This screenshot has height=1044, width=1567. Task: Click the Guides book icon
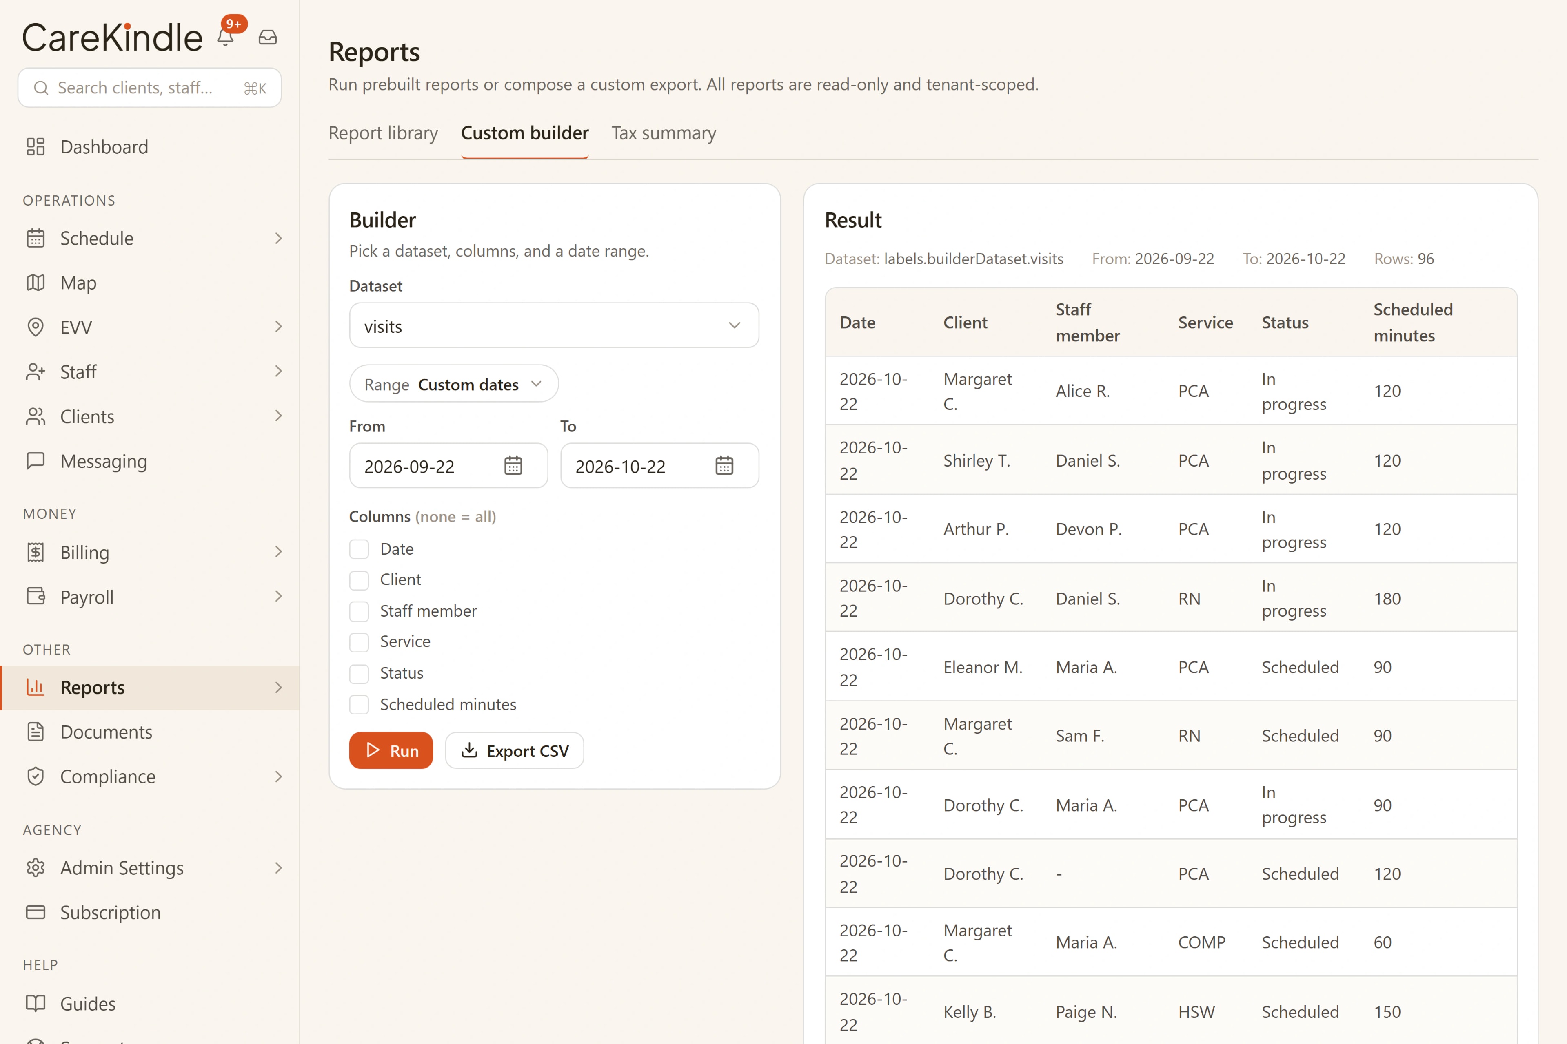[x=36, y=1003]
